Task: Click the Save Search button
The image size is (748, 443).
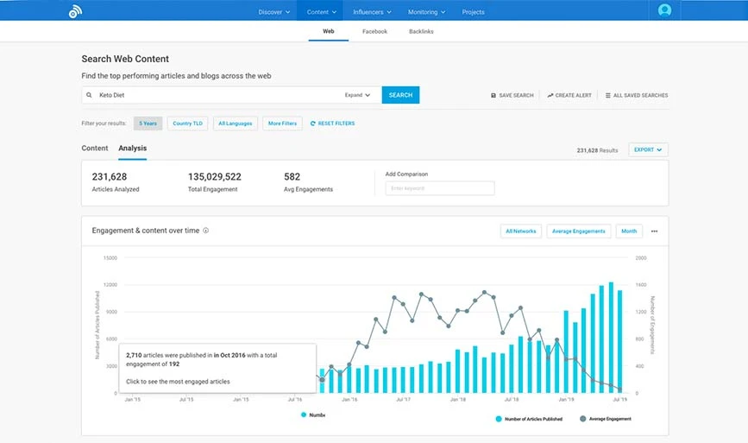Action: [512, 96]
